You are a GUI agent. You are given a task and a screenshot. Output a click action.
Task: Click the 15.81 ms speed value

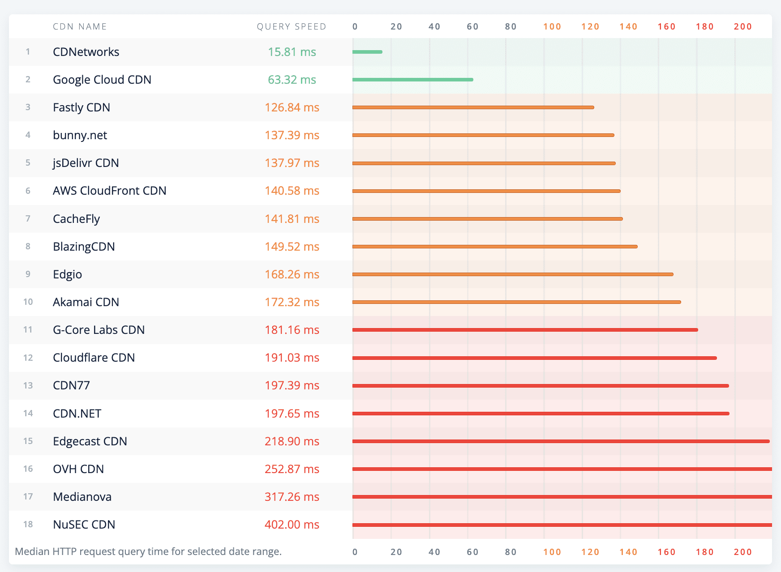point(292,52)
